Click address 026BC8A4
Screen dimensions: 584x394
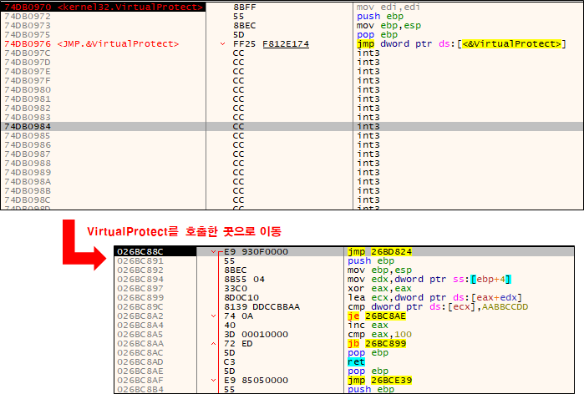[x=140, y=326]
